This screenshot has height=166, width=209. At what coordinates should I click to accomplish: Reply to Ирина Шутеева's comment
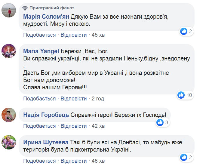coord(74,161)
